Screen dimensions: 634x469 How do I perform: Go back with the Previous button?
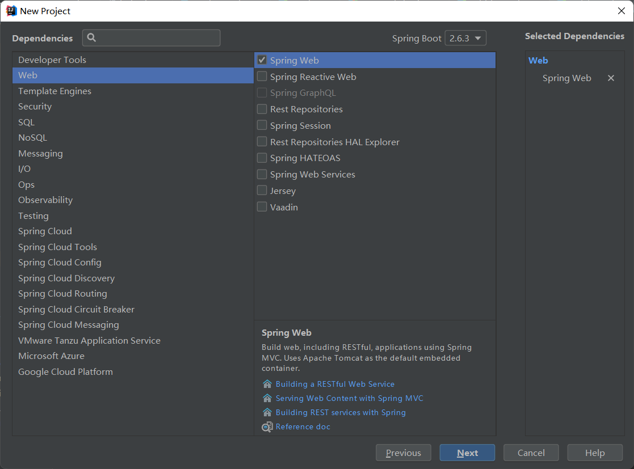pos(404,453)
